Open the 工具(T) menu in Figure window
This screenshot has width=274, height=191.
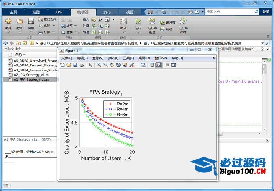[128, 58]
